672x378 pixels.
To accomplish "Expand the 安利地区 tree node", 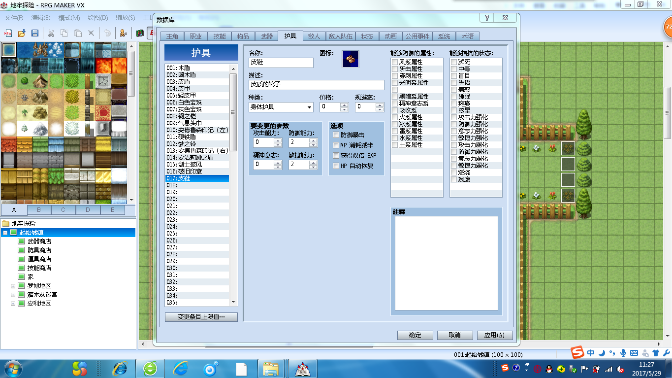I will pyautogui.click(x=13, y=304).
